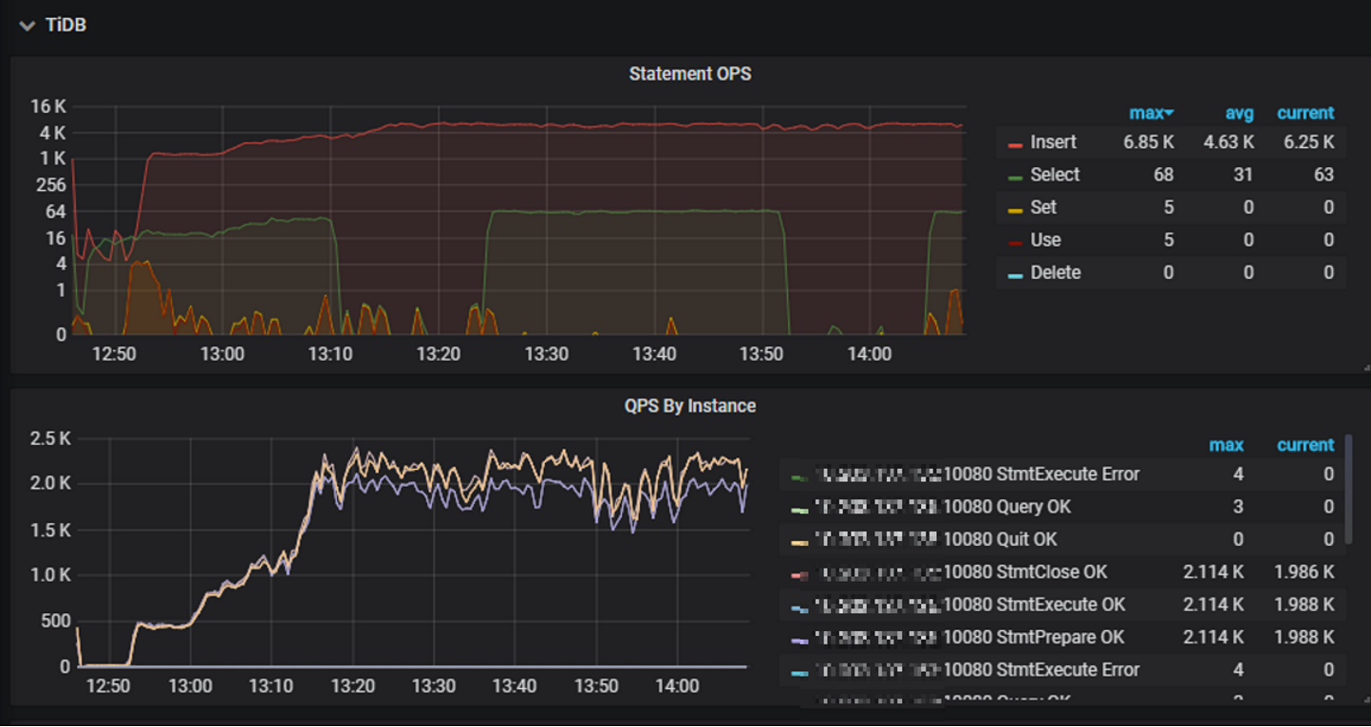Screen dimensions: 1371x727
Task: Click the TiDB row title
Action: (x=66, y=26)
